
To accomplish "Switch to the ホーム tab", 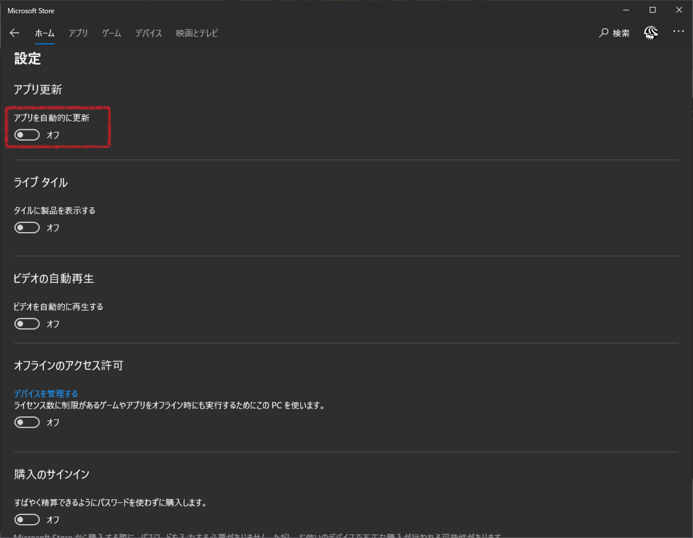I will [x=44, y=33].
